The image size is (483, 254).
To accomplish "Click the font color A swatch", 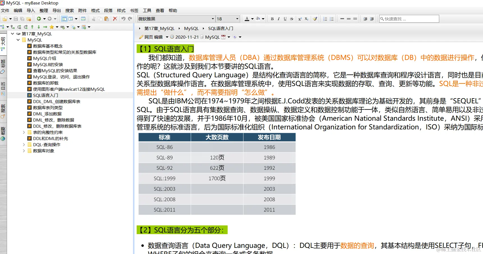I will click(x=247, y=19).
